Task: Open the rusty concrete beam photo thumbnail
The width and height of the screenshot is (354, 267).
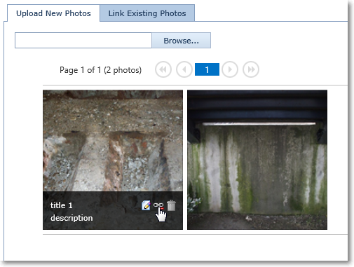Action: pos(113,141)
